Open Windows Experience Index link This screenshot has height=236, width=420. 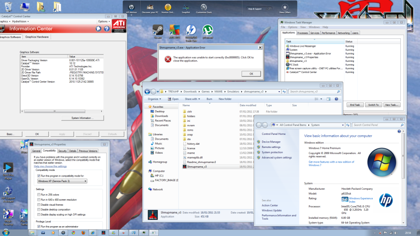point(361,200)
